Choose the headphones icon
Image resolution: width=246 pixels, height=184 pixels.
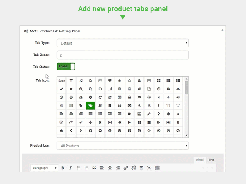149,97
